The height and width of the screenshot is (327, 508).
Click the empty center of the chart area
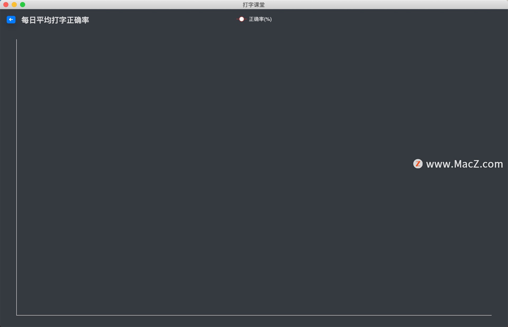[x=254, y=177]
